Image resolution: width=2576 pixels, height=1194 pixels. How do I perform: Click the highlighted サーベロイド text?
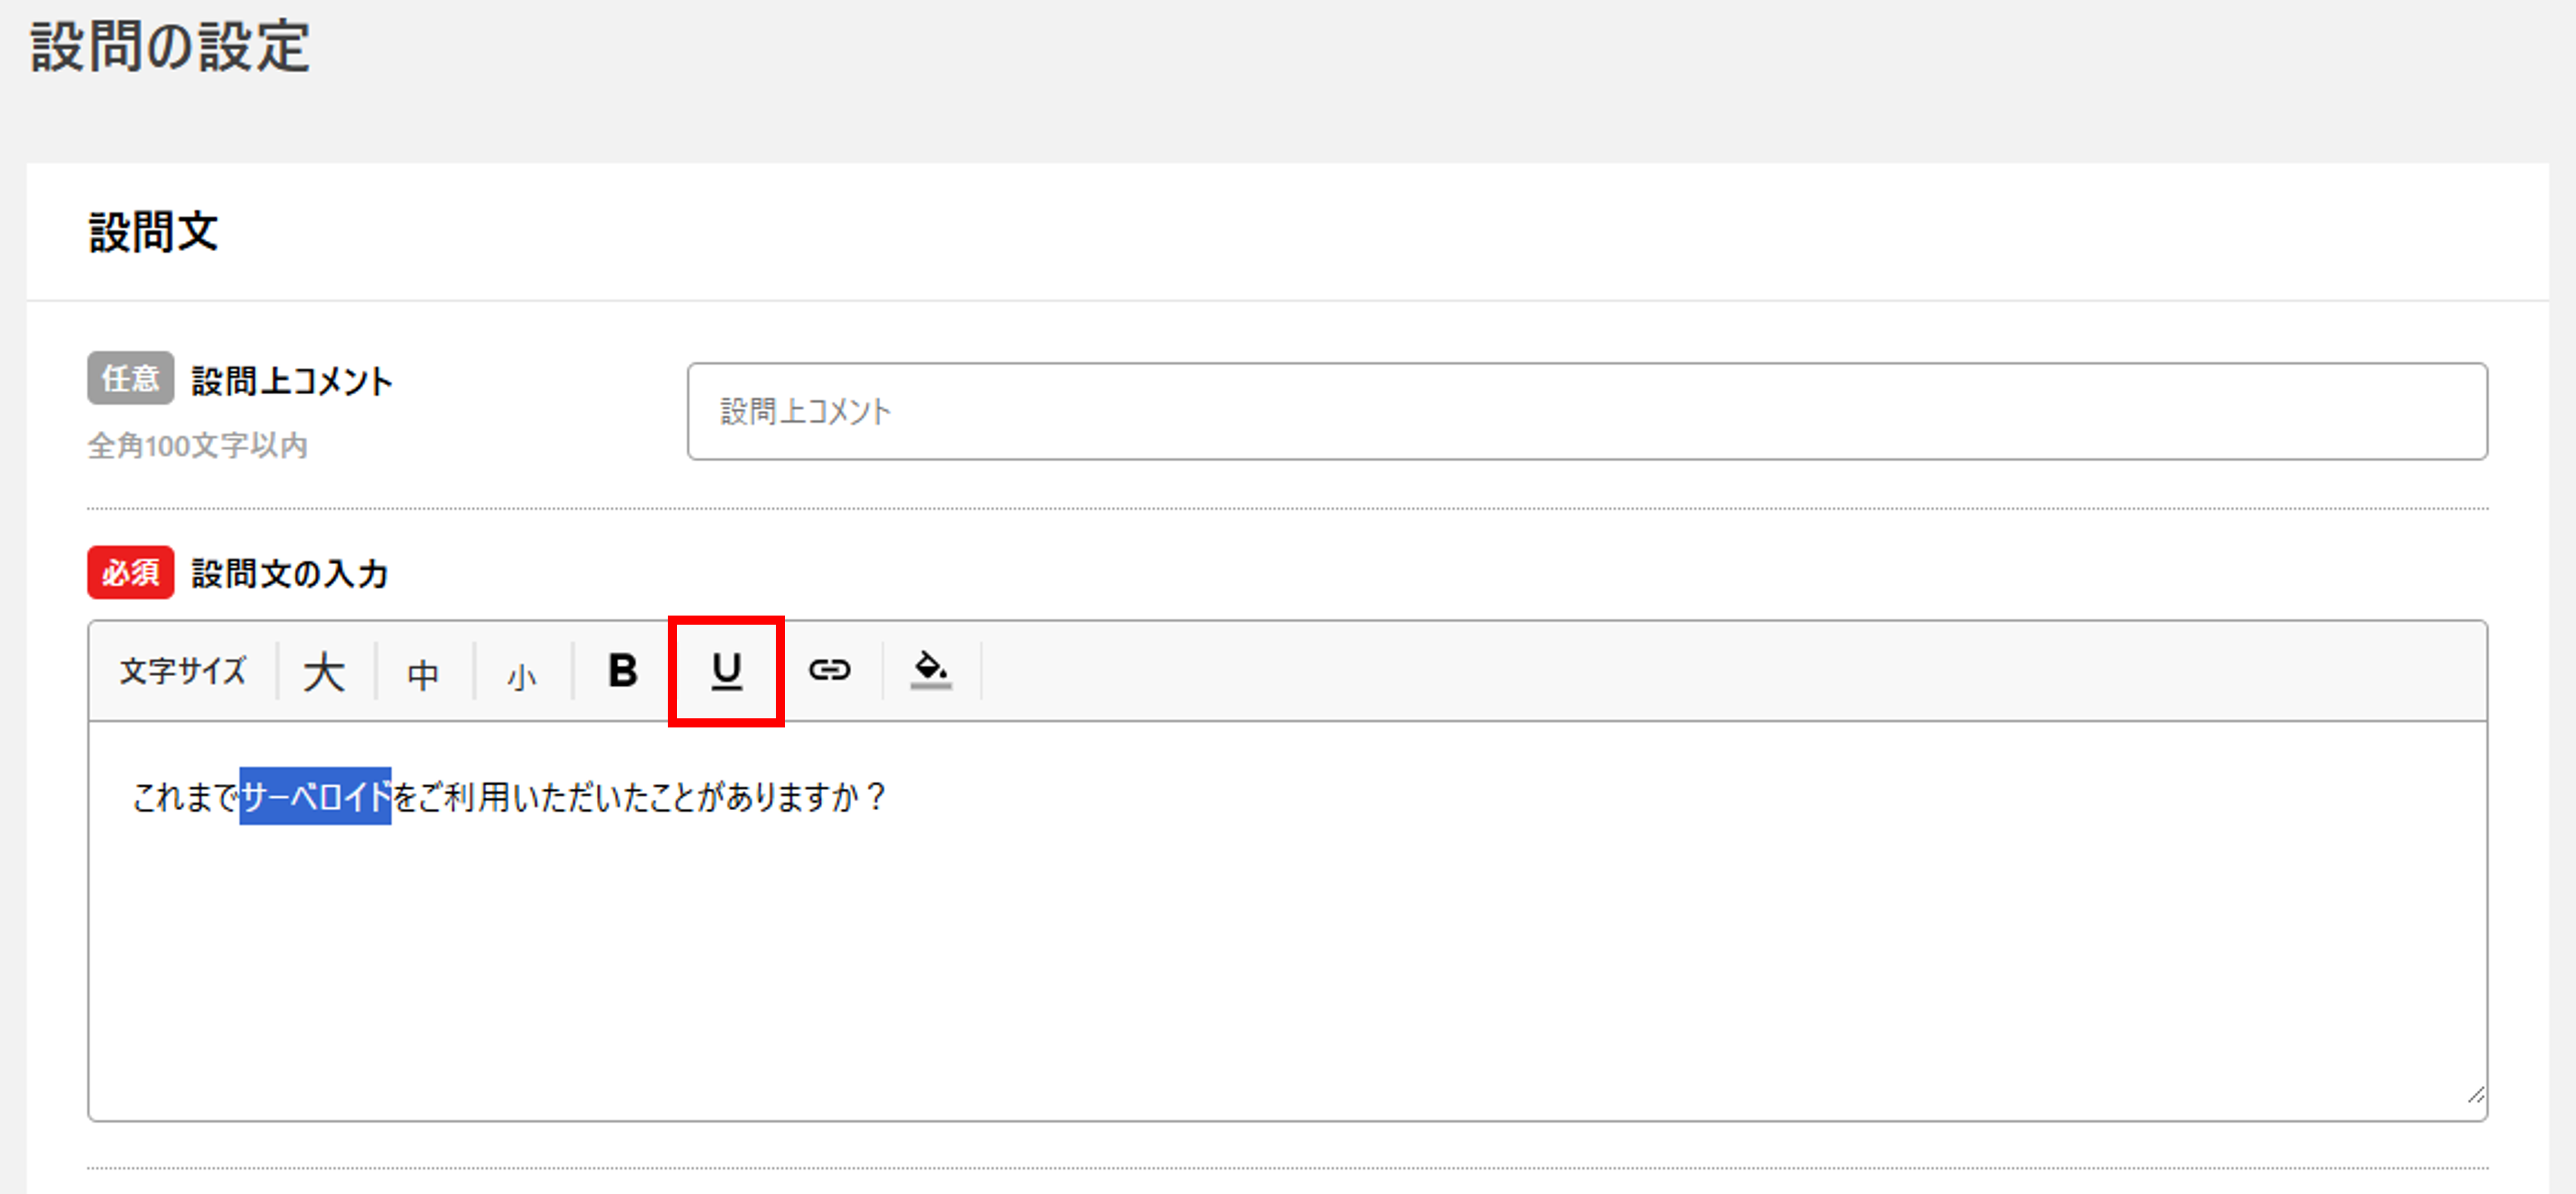pos(315,796)
